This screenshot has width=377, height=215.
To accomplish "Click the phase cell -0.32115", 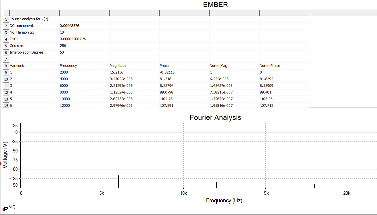I will coord(184,72).
